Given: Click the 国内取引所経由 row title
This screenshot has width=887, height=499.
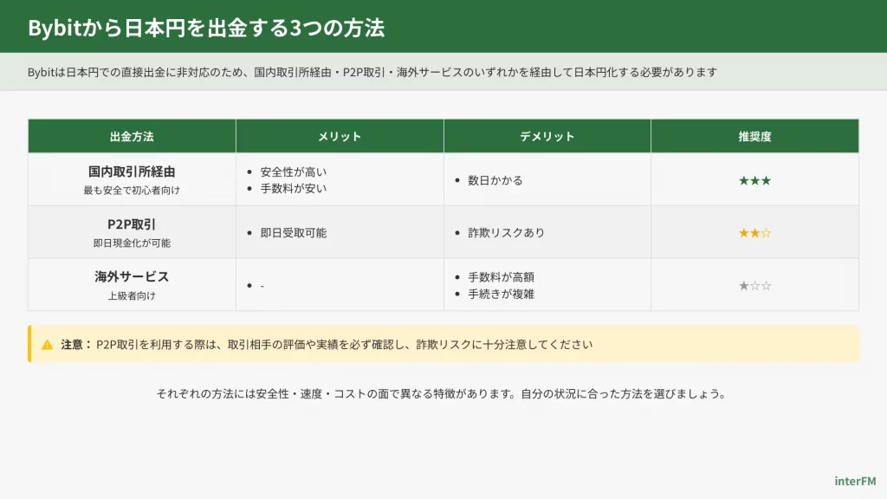Looking at the screenshot, I should [x=132, y=172].
